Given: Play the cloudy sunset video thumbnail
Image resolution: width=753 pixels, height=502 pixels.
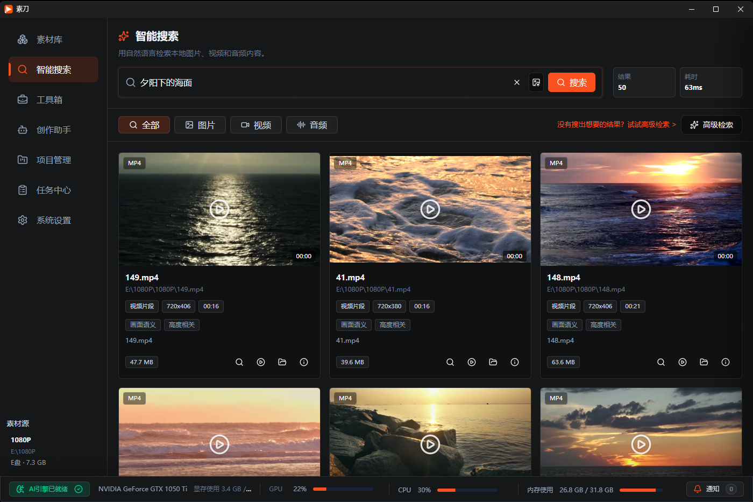Looking at the screenshot, I should 641,444.
